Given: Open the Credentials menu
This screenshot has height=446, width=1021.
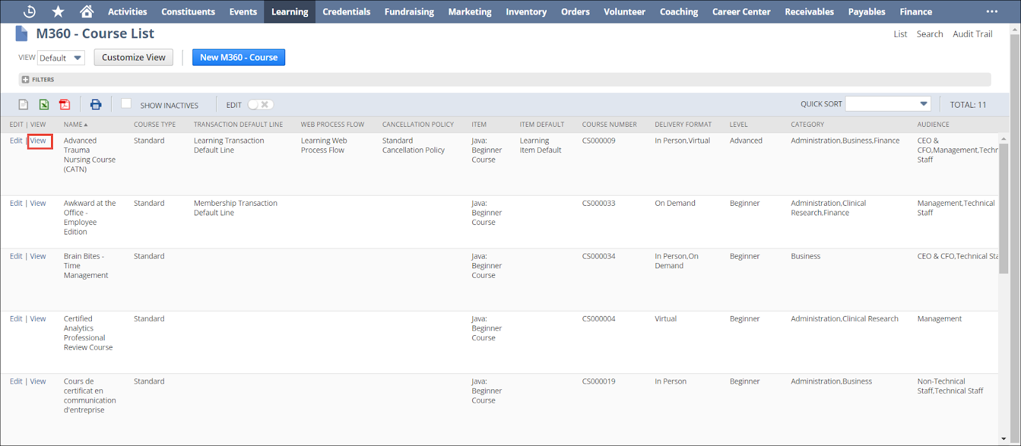Looking at the screenshot, I should pos(346,11).
